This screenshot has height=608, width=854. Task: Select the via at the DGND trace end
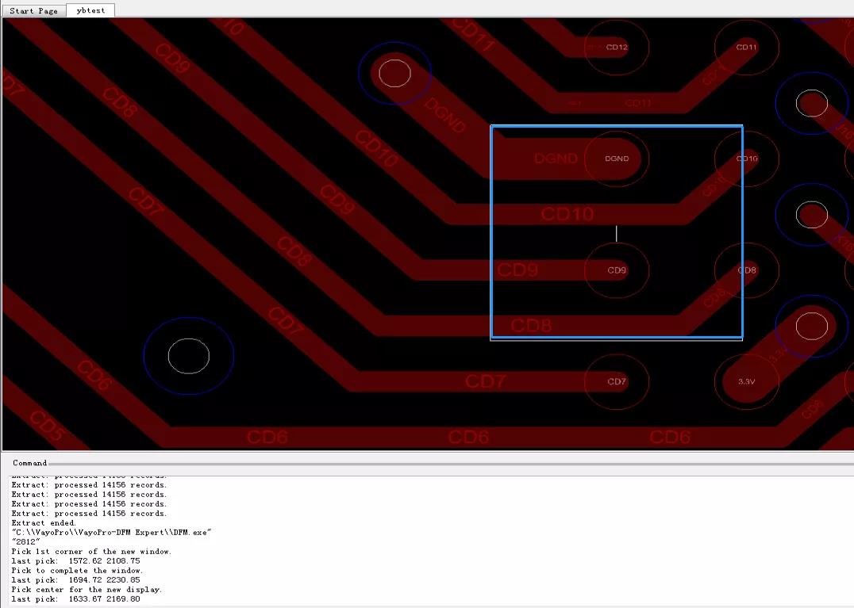click(x=395, y=74)
